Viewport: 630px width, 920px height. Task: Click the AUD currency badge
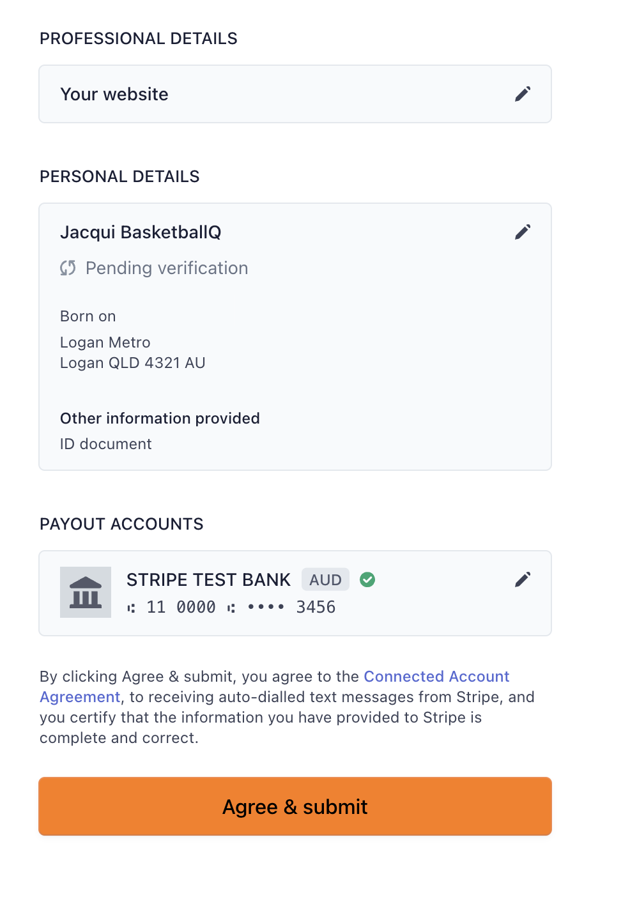tap(325, 579)
